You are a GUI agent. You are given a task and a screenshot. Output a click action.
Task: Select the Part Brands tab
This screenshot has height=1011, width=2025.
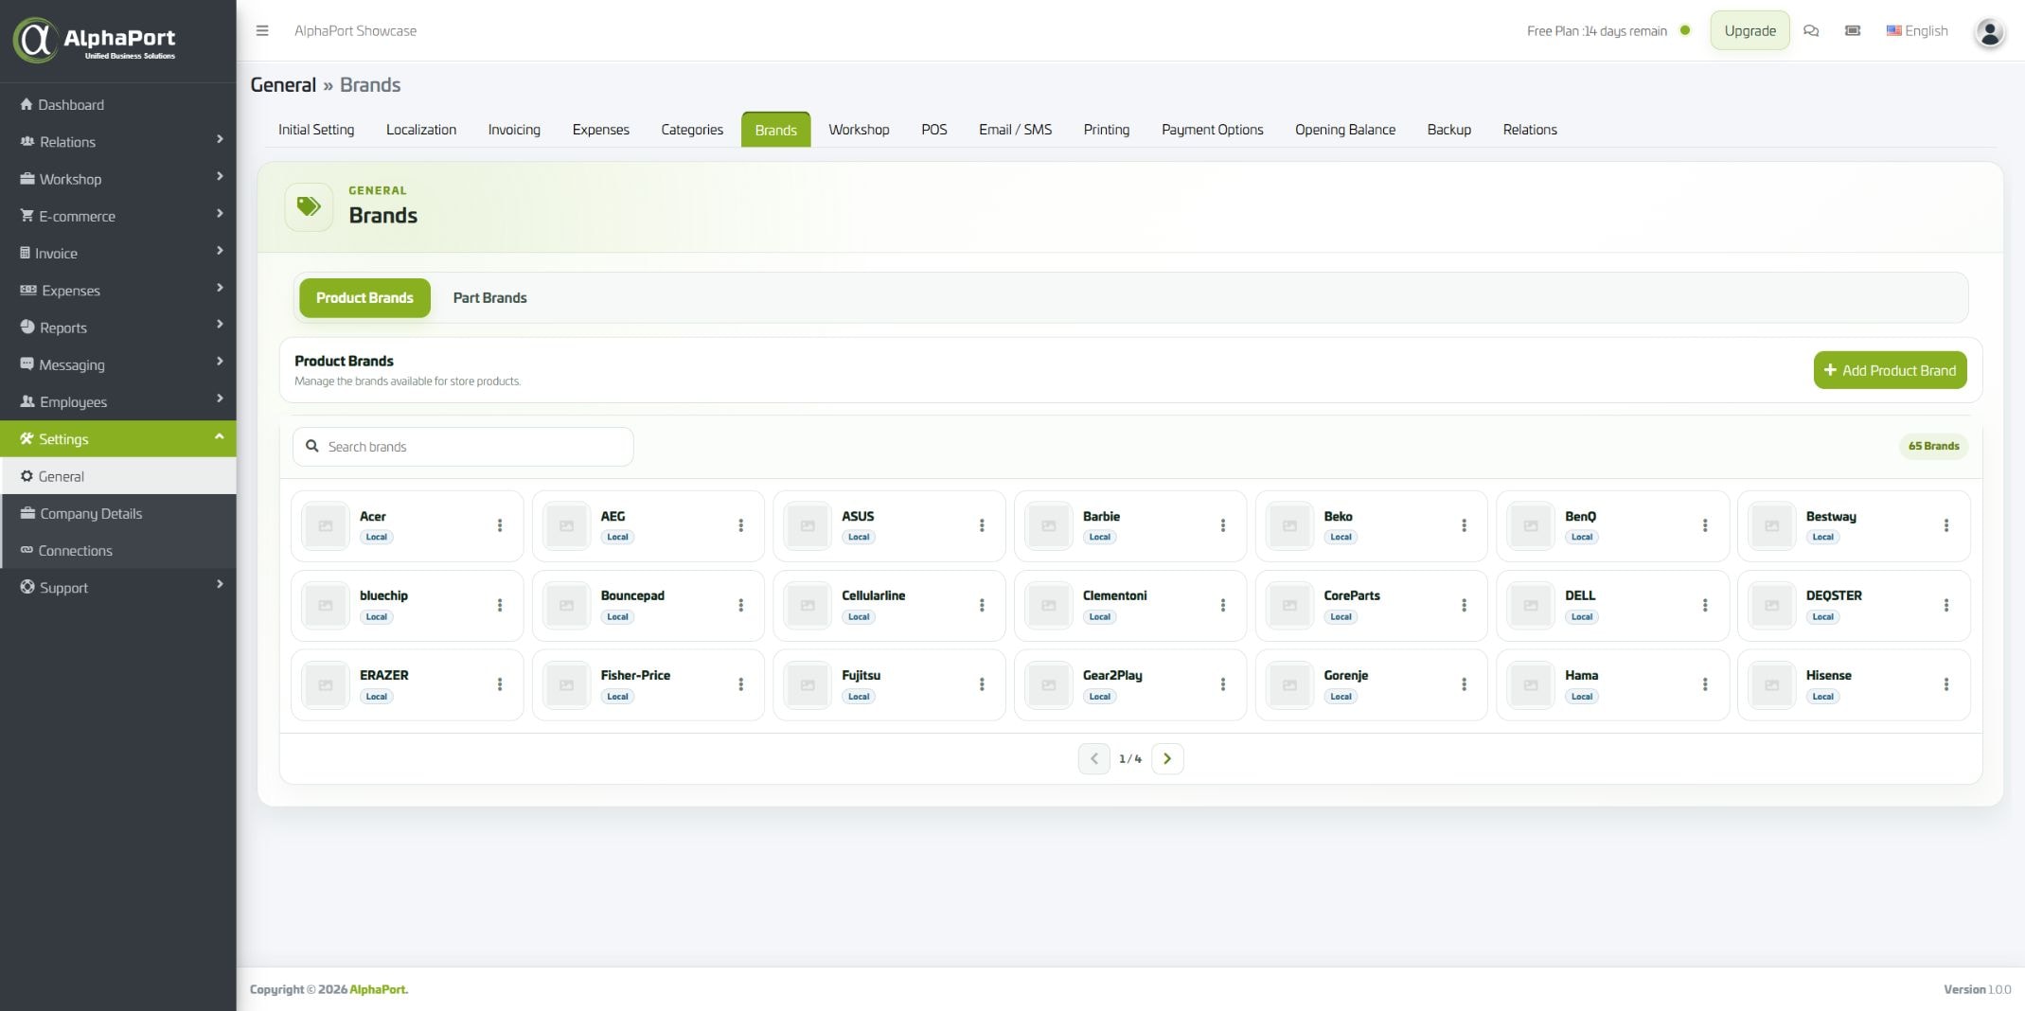(x=489, y=298)
